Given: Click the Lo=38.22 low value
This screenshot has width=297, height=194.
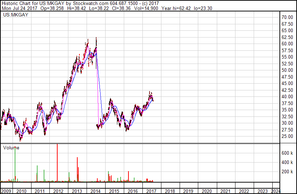Looking at the screenshot, I should [99, 8].
